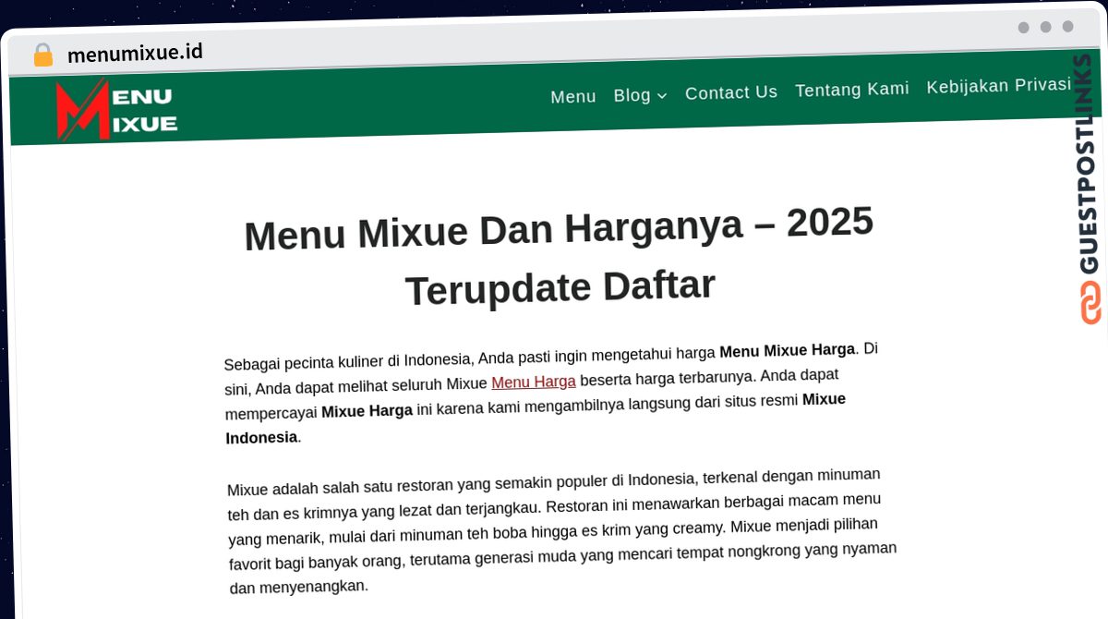Screen dimensions: 1108x619
Task: Select Tentang Kami in navigation
Action: tap(851, 89)
